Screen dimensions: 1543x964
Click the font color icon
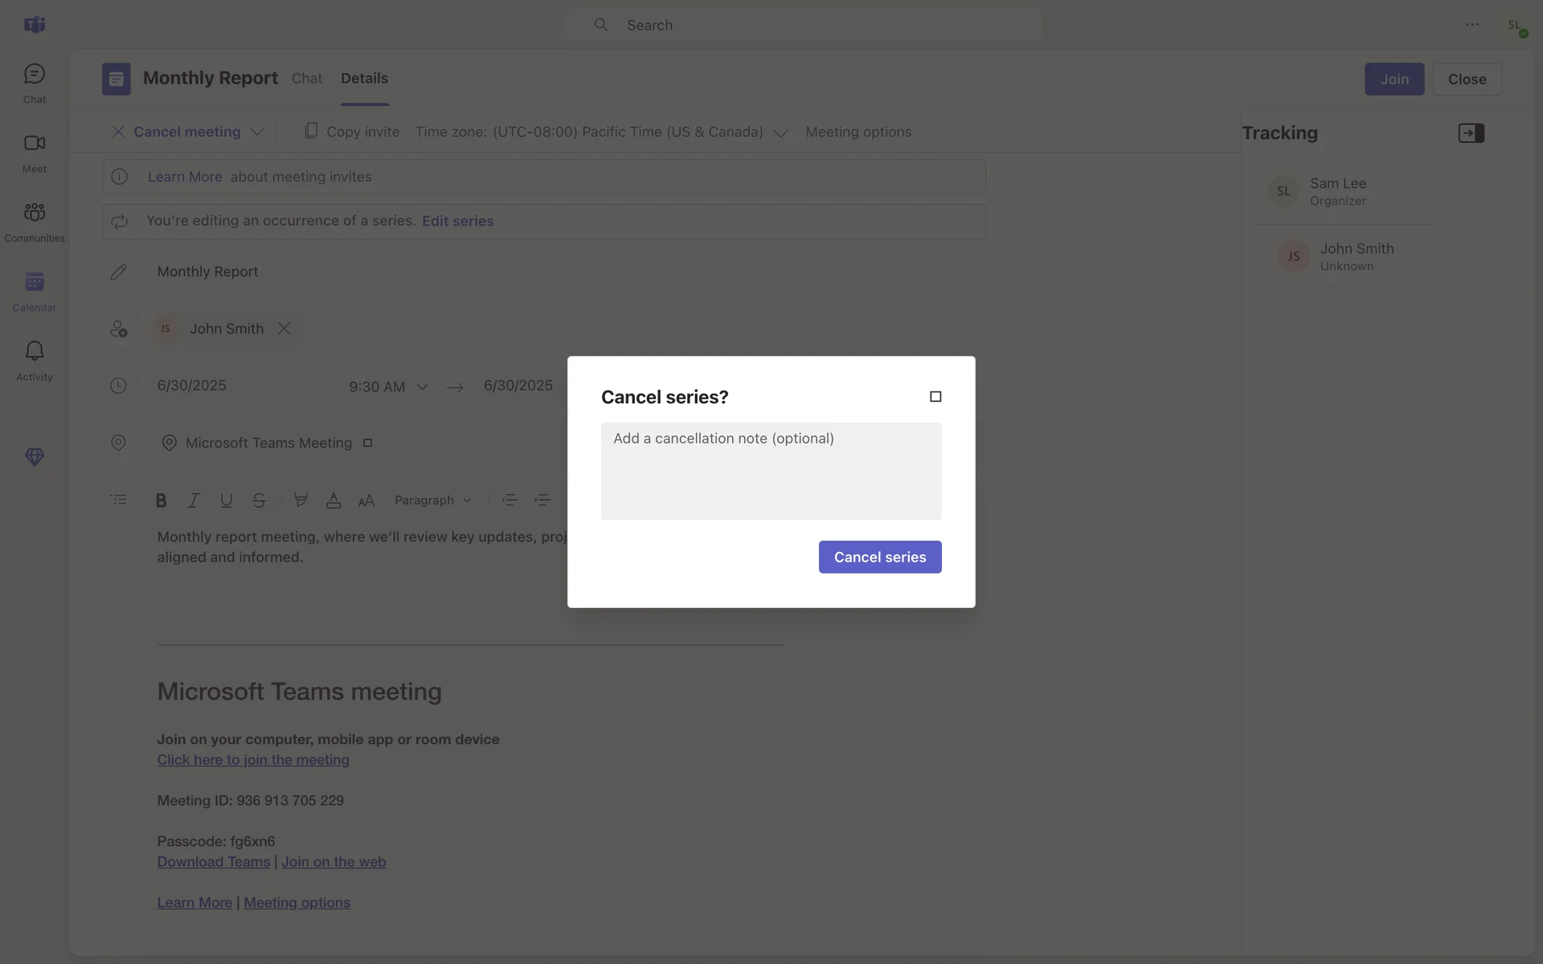pyautogui.click(x=334, y=500)
